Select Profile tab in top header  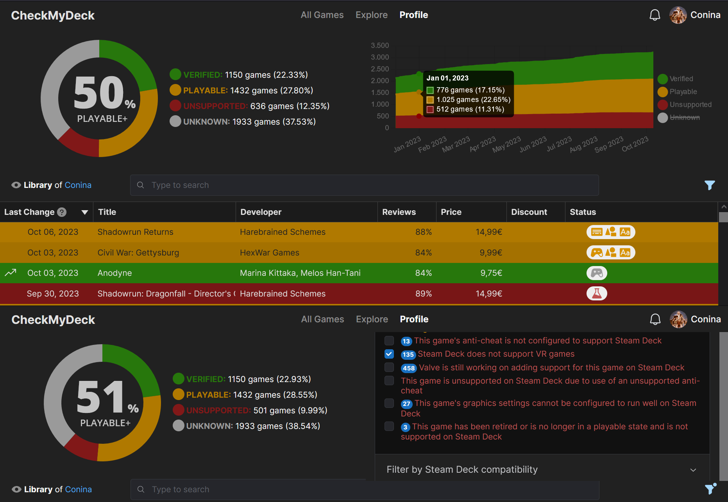click(x=414, y=15)
